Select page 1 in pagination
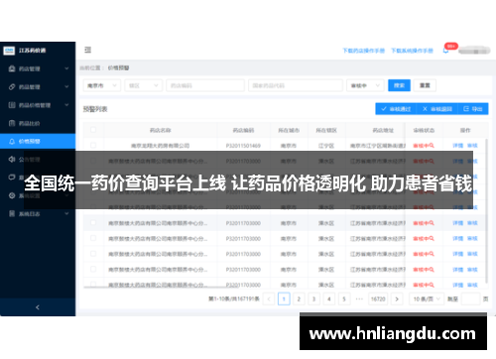Image resolution: width=496 pixels, height=359 pixels. pyautogui.click(x=284, y=299)
